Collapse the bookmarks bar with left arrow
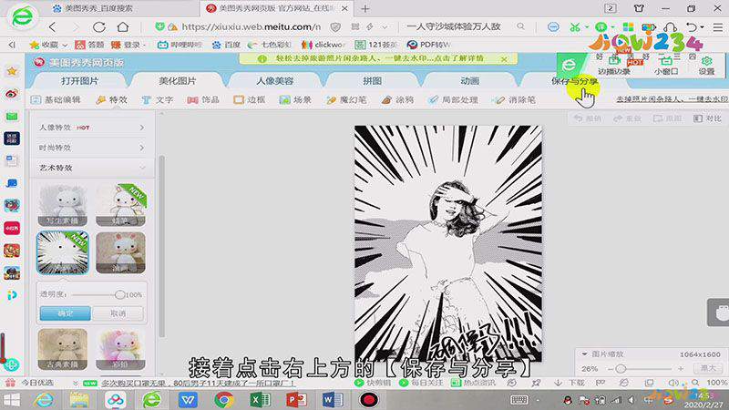The width and height of the screenshot is (729, 410). pyautogui.click(x=12, y=45)
